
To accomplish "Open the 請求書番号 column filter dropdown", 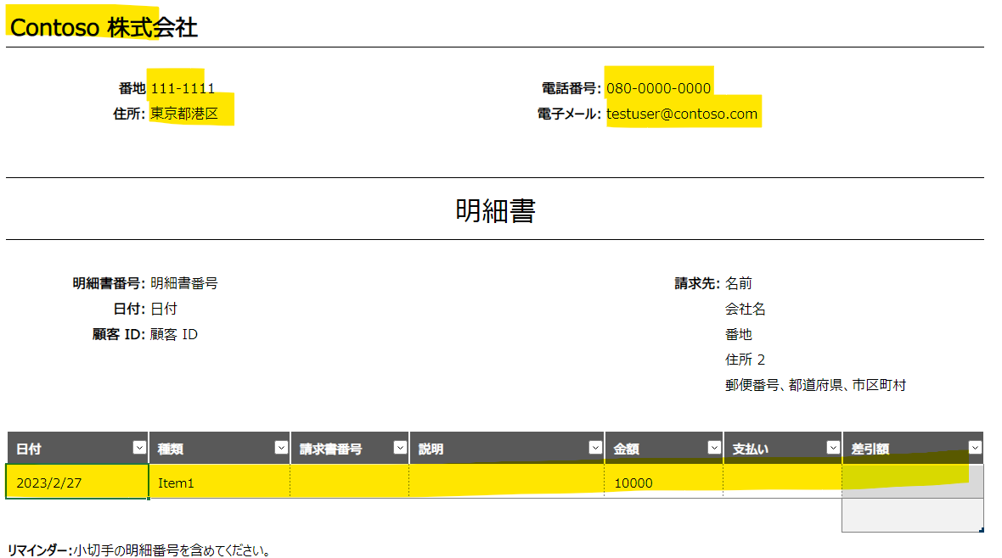I will point(400,448).
